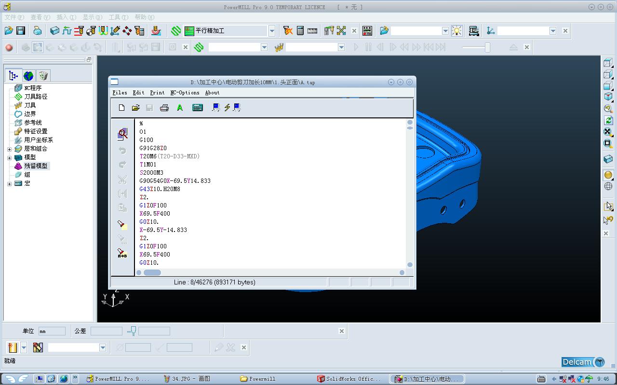Click the workplane axis icon
617x385 pixels.
pos(491,31)
